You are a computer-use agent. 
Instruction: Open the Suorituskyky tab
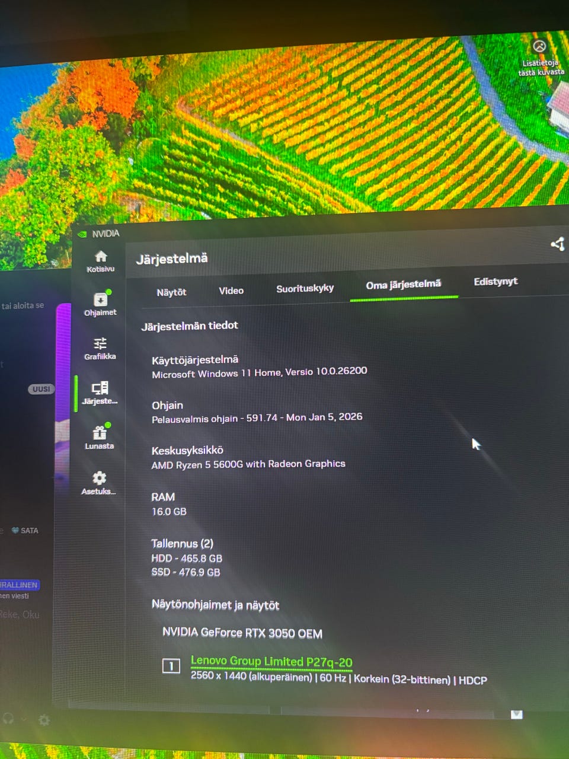tap(305, 288)
